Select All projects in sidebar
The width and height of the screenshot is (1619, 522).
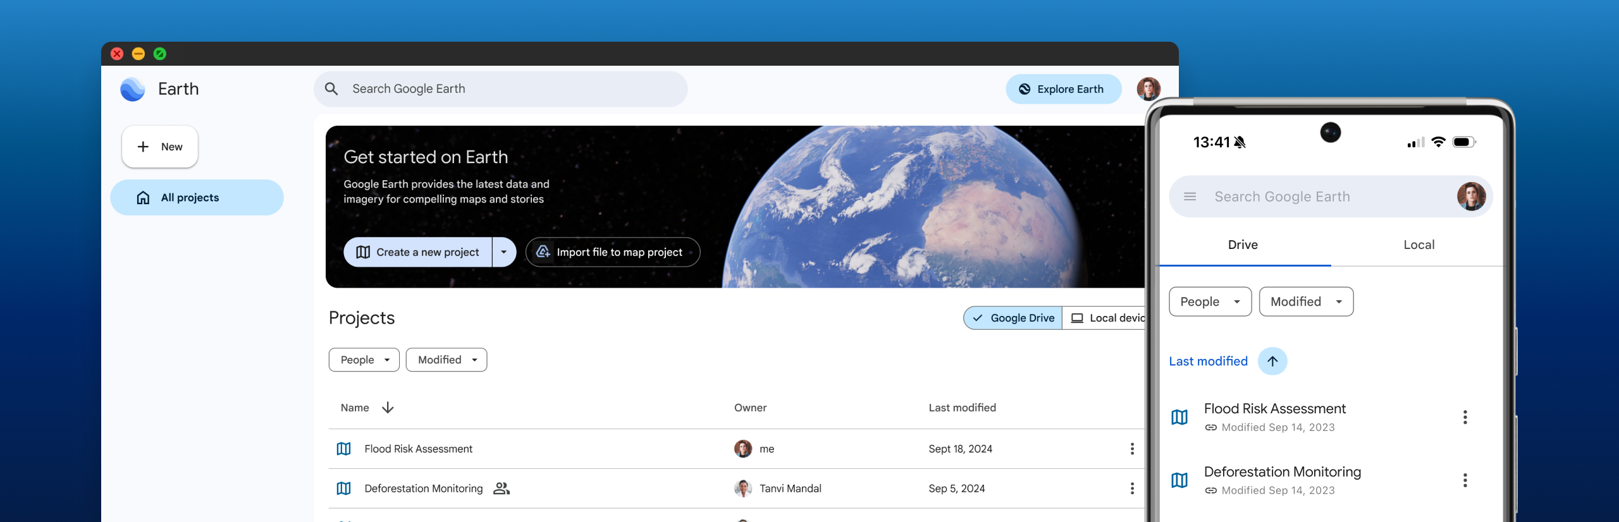(x=197, y=198)
